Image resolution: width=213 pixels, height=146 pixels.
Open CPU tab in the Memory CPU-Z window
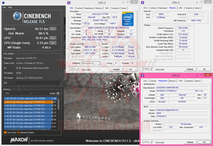pyautogui.click(x=145, y=8)
